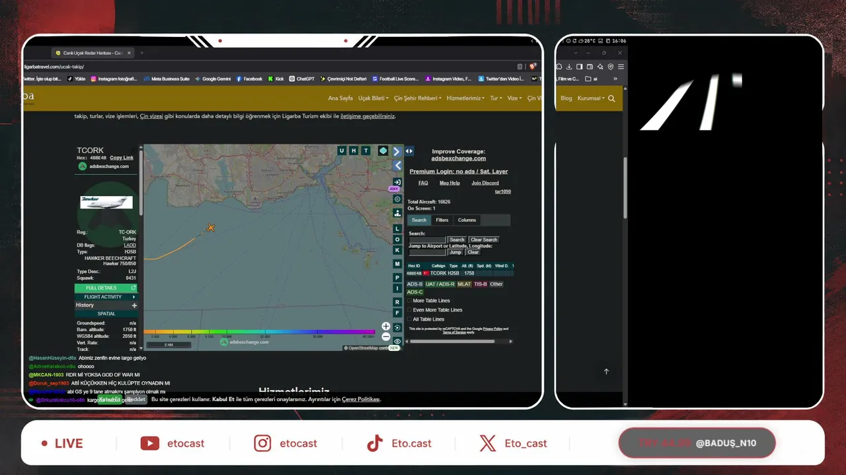Viewport: 846px width, 475px height.
Task: Toggle the O map option button
Action: click(x=397, y=239)
